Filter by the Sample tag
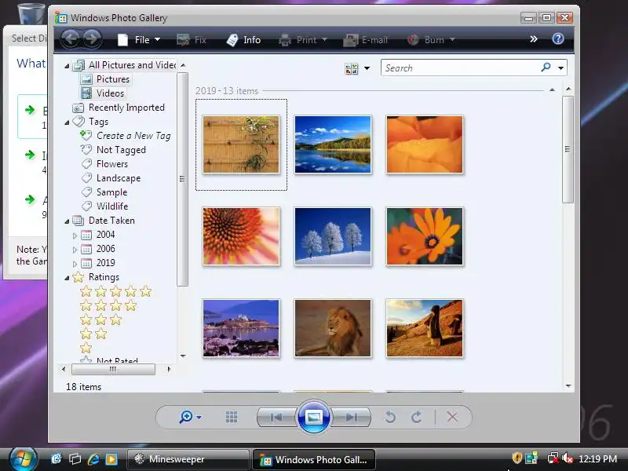 coord(104,192)
